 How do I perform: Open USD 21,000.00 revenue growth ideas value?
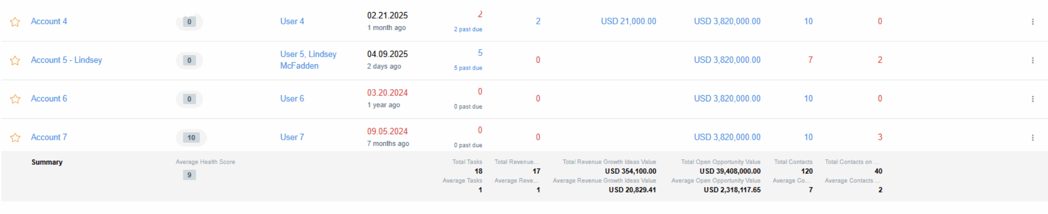[x=628, y=21]
